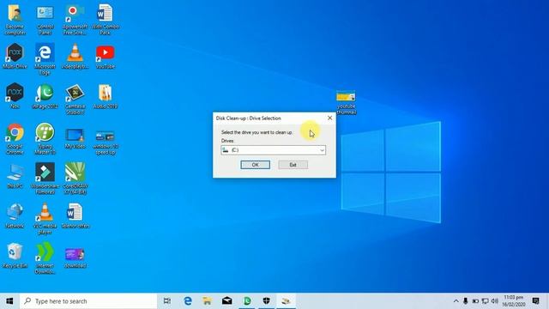549x309 pixels.
Task: Open the Action Center notifications icon
Action: (x=535, y=301)
